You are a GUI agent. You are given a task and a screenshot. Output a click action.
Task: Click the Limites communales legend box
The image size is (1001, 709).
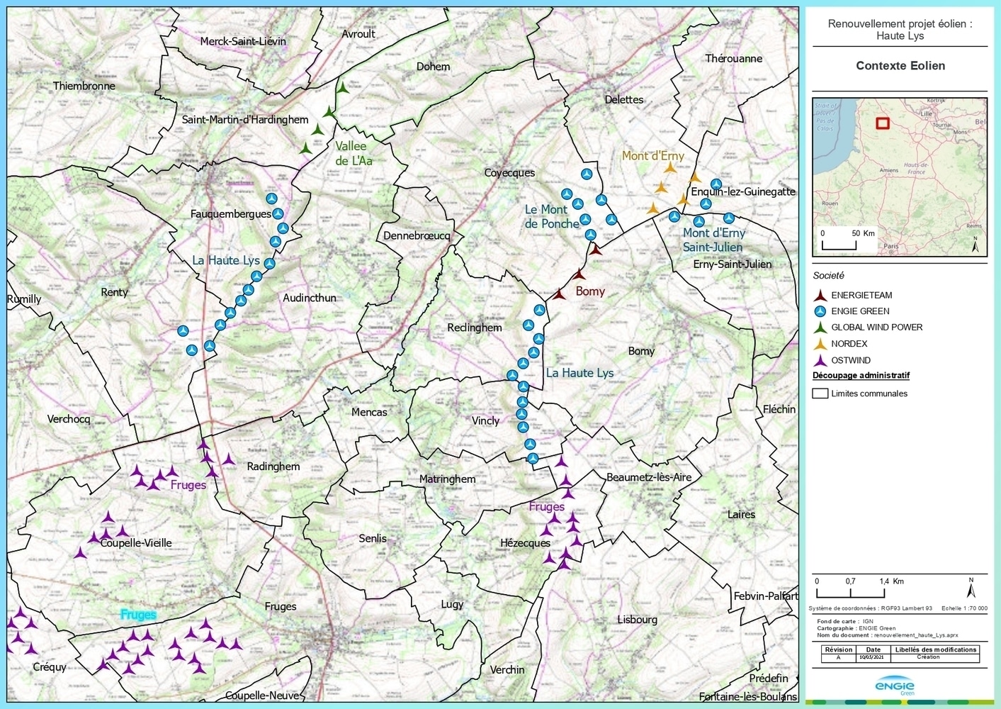(820, 393)
